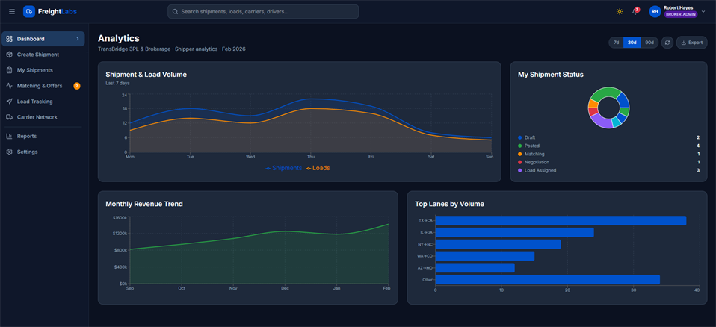Click the search shipments input field
Image resolution: width=716 pixels, height=327 pixels.
pos(263,11)
